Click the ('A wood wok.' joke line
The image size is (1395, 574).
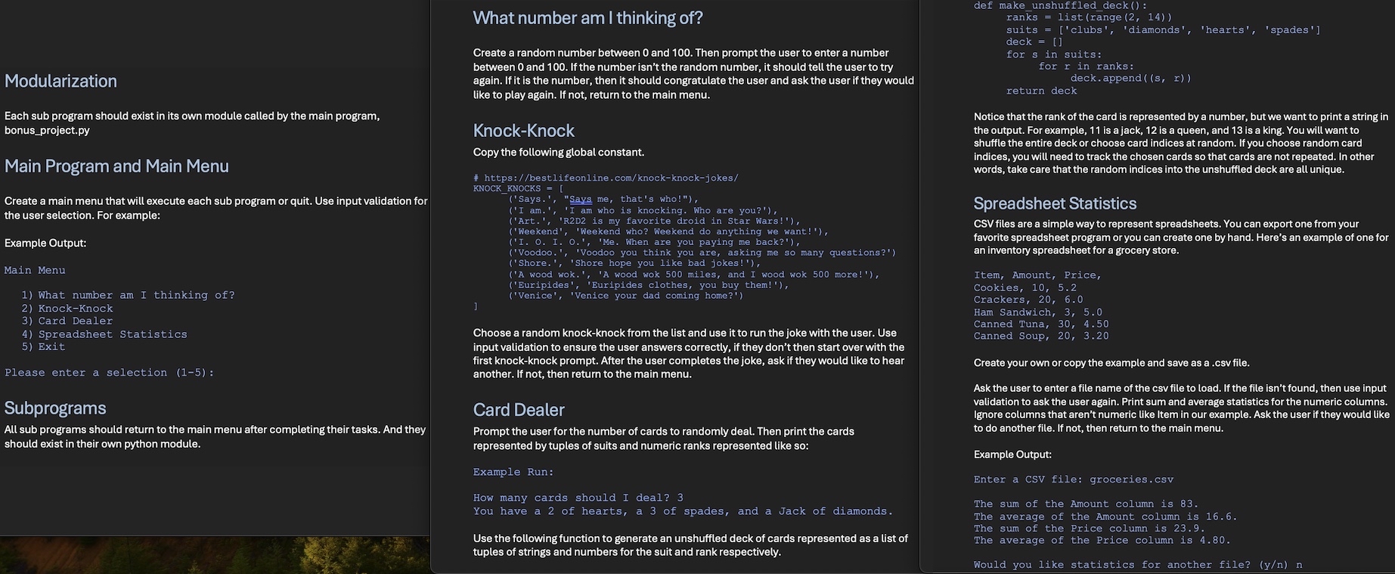[x=694, y=275]
